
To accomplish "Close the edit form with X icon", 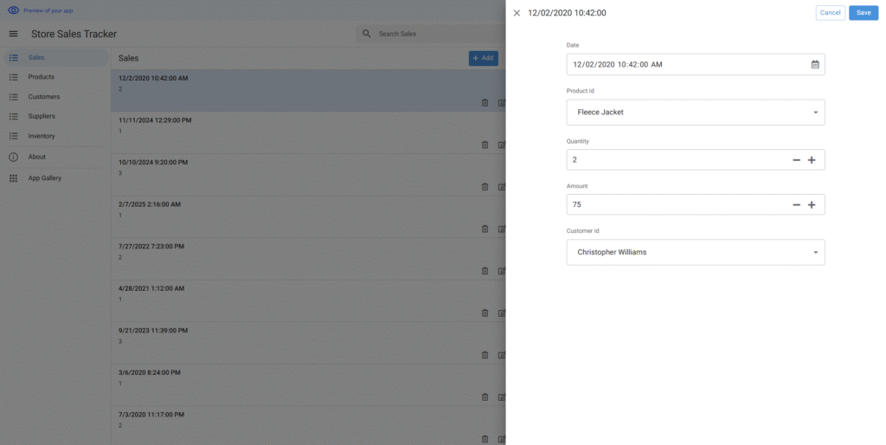I will [517, 13].
